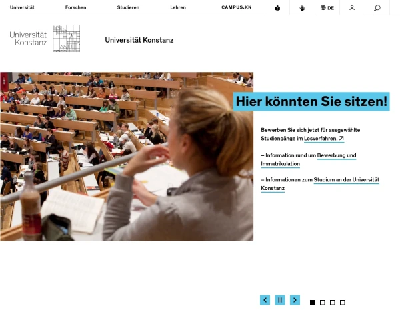Viewport: 400px width, 320px height.
Task: Open the Losverfahren link
Action: 324,139
